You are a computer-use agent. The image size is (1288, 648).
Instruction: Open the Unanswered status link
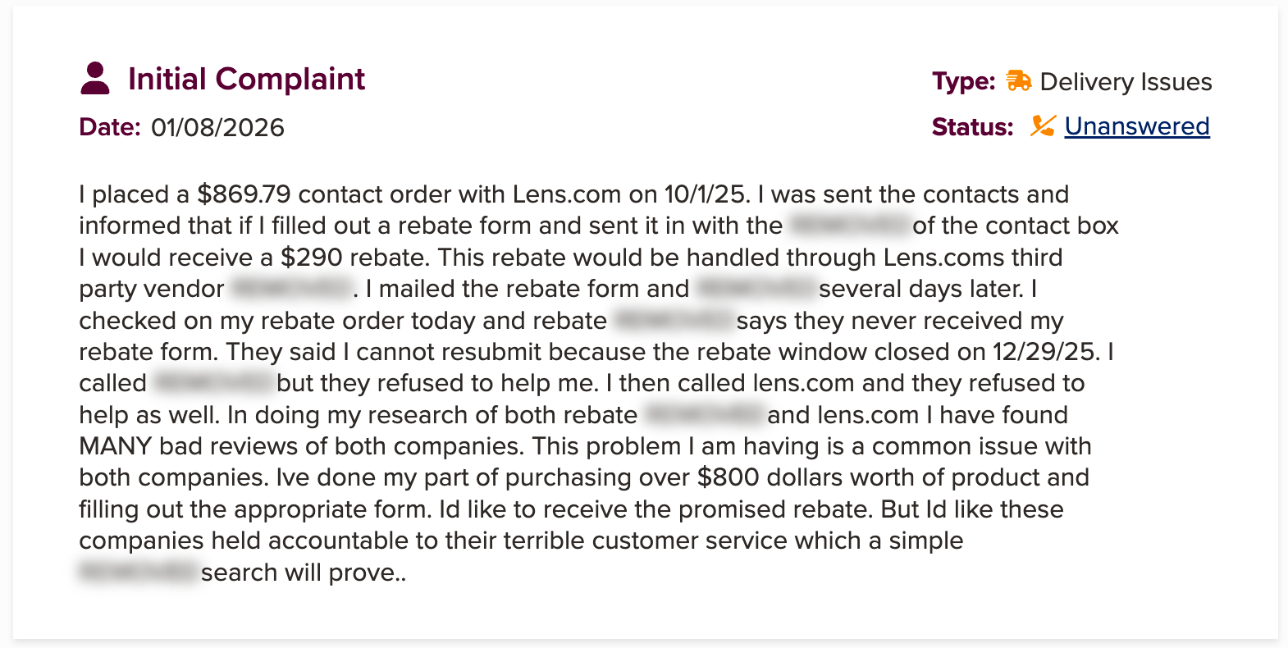(1136, 126)
